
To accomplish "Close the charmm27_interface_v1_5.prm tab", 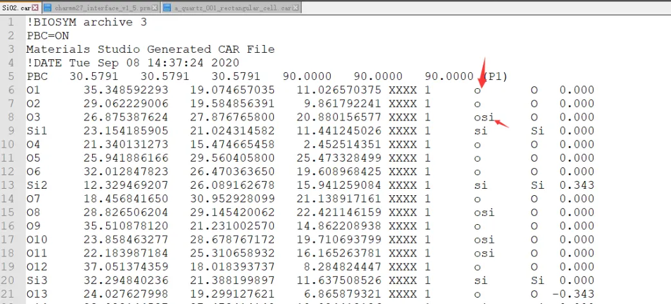I will click(153, 8).
